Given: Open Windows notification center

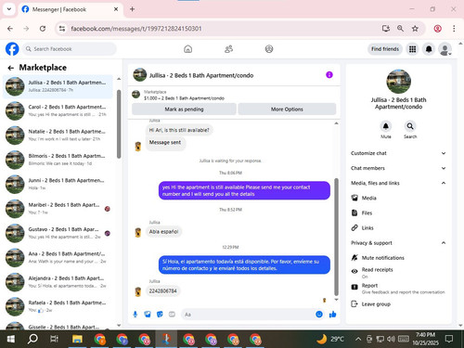Looking at the screenshot, I should point(448,339).
